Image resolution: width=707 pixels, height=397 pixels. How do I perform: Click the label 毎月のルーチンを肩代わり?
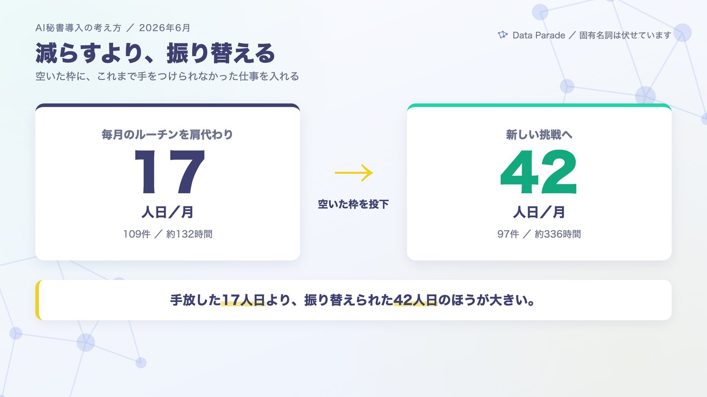(x=167, y=135)
